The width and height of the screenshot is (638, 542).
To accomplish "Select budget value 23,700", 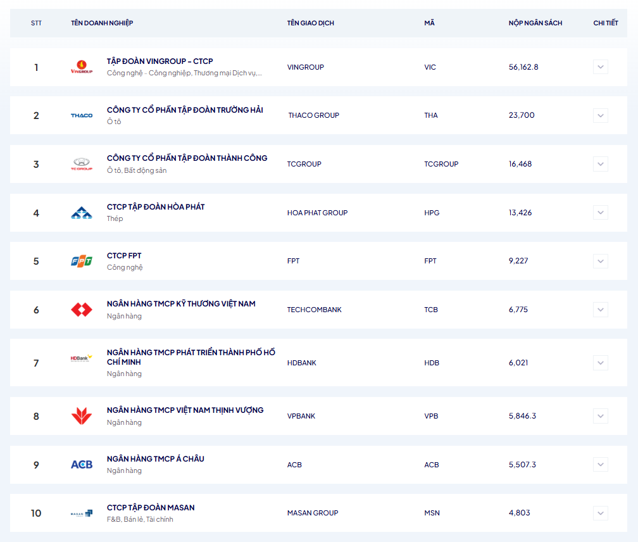I will [522, 115].
